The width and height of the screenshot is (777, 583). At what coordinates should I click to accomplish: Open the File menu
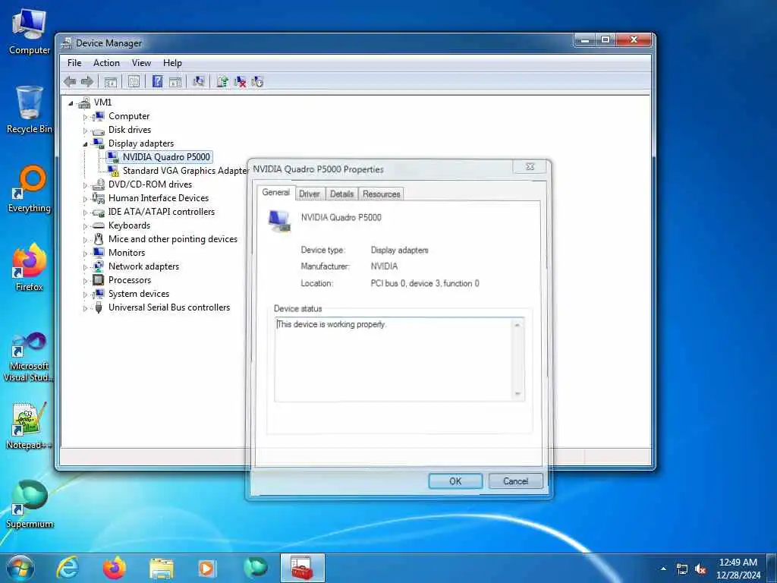click(x=74, y=63)
